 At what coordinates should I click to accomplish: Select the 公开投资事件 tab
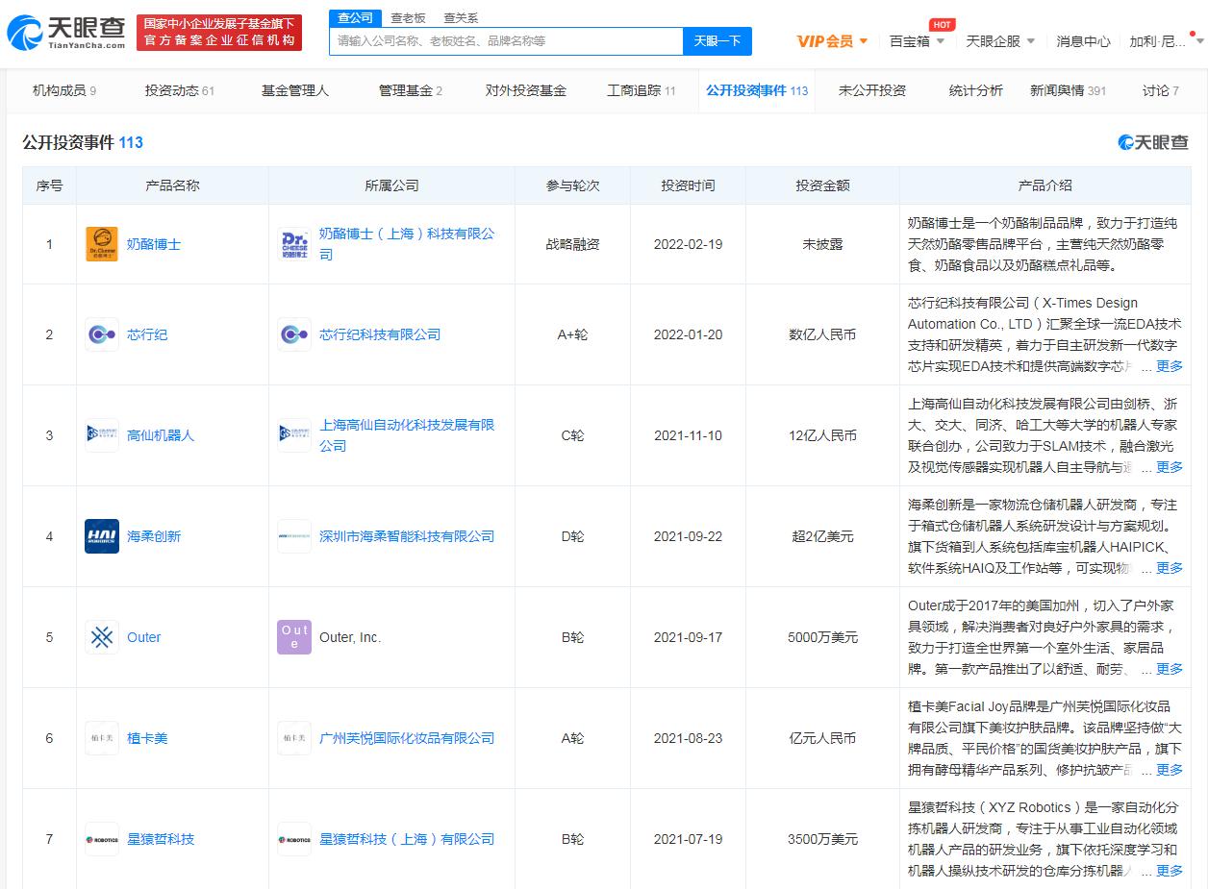pos(757,90)
